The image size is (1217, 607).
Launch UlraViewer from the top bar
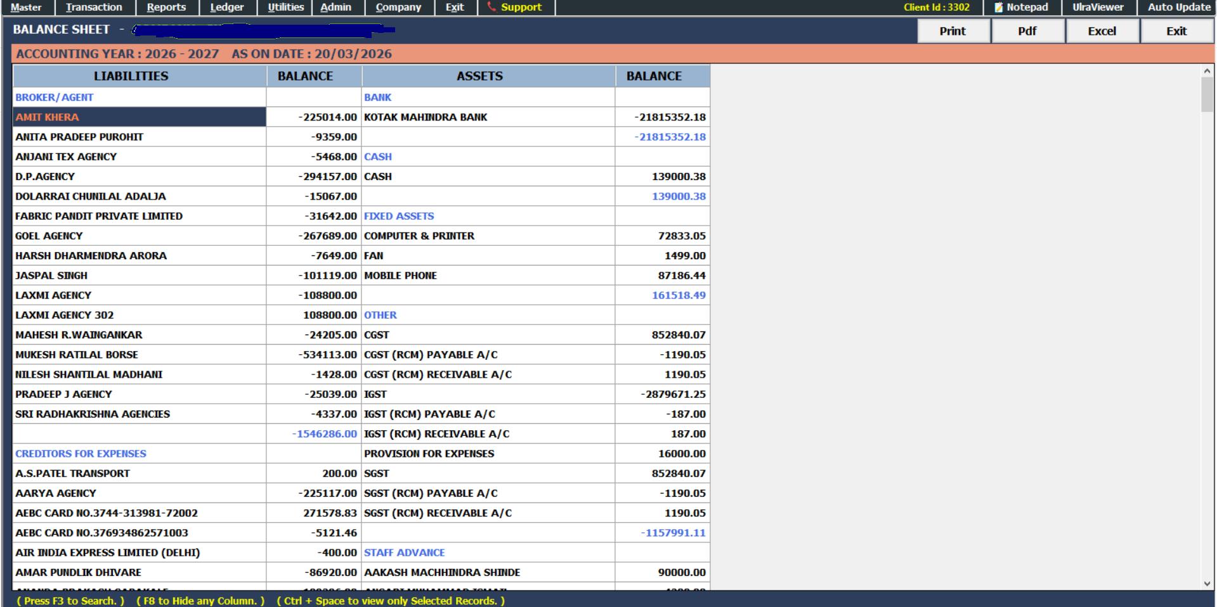coord(1098,8)
